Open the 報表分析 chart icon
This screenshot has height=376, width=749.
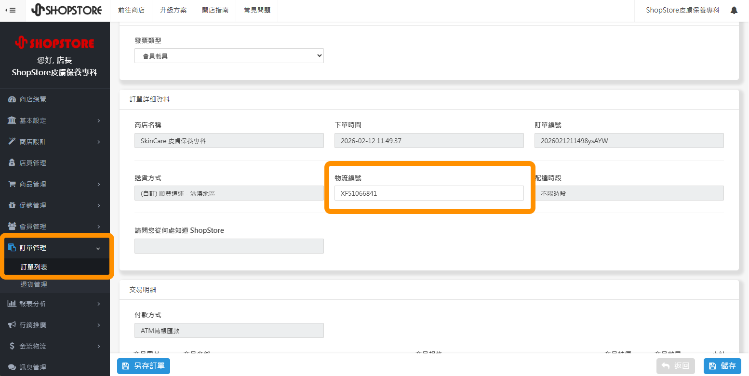[12, 303]
